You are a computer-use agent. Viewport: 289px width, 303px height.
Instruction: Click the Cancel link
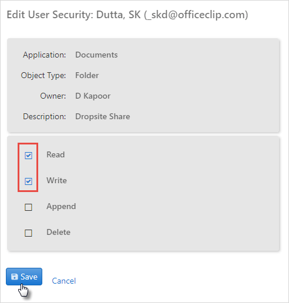64,281
